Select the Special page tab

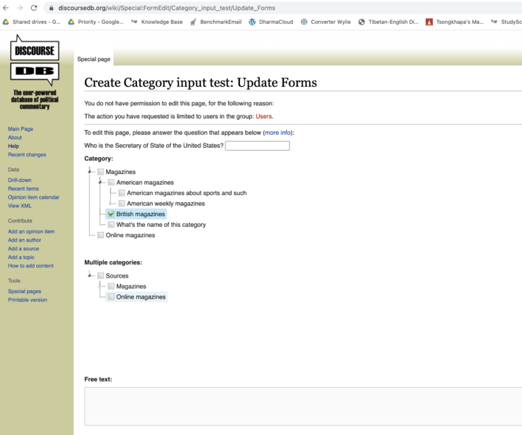click(94, 59)
